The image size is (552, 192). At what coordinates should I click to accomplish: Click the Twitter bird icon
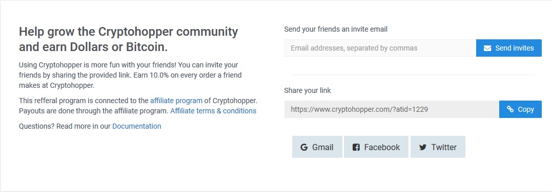(423, 148)
